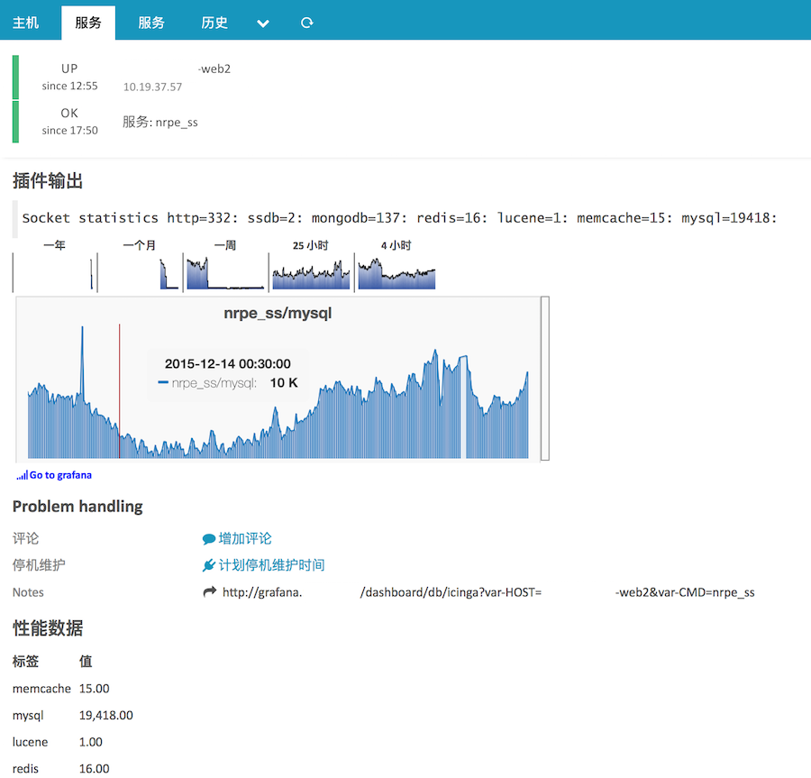Click the comment bubble icon beside 增加评论
The height and width of the screenshot is (778, 811).
(209, 539)
